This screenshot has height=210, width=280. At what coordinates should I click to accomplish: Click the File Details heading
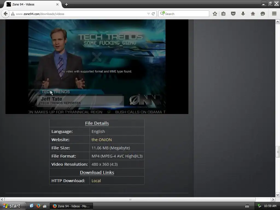tap(97, 123)
